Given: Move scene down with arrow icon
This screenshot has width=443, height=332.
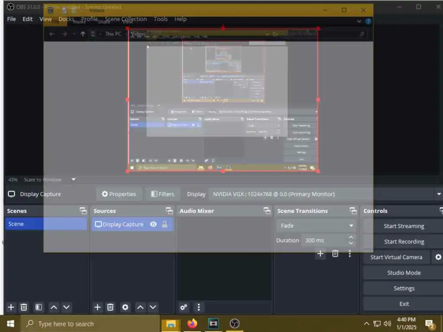Looking at the screenshot, I should click(66, 307).
